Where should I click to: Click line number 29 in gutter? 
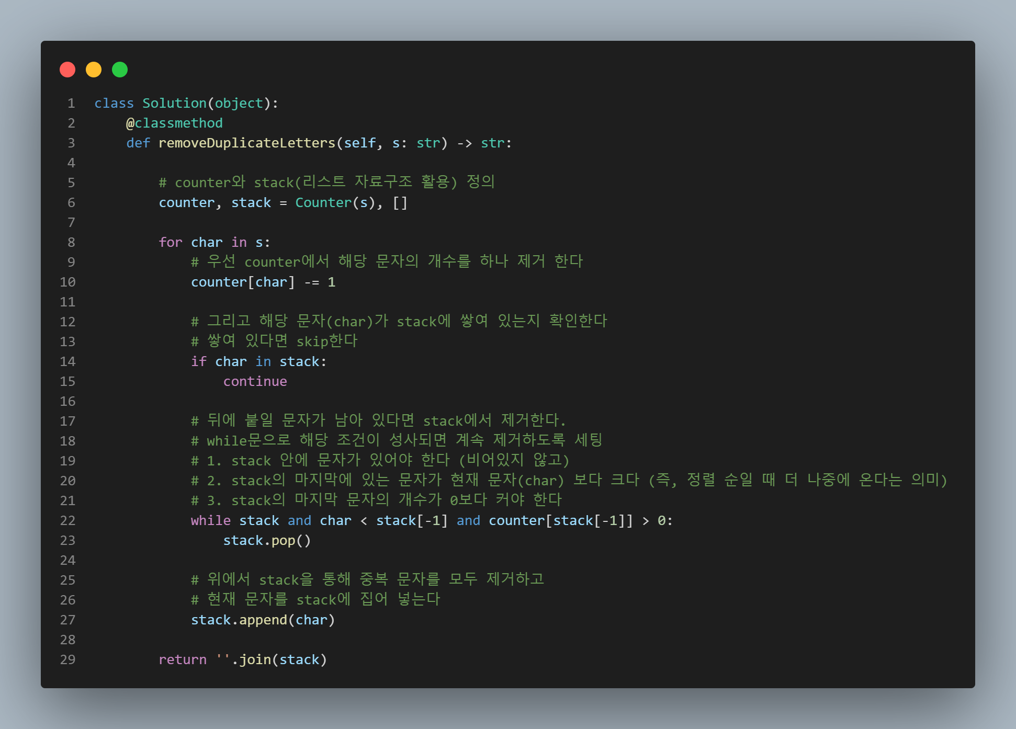click(x=67, y=660)
